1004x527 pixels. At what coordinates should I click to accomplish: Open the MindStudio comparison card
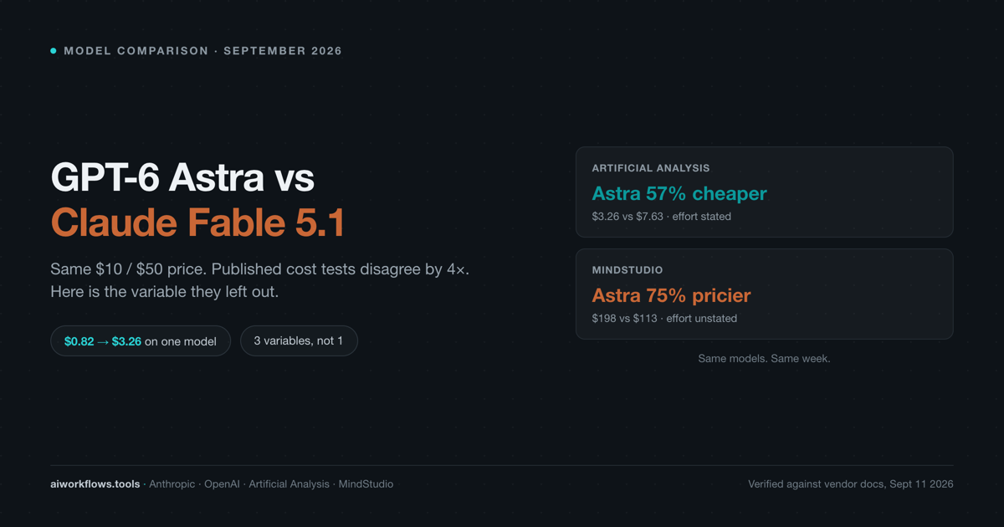pos(765,294)
